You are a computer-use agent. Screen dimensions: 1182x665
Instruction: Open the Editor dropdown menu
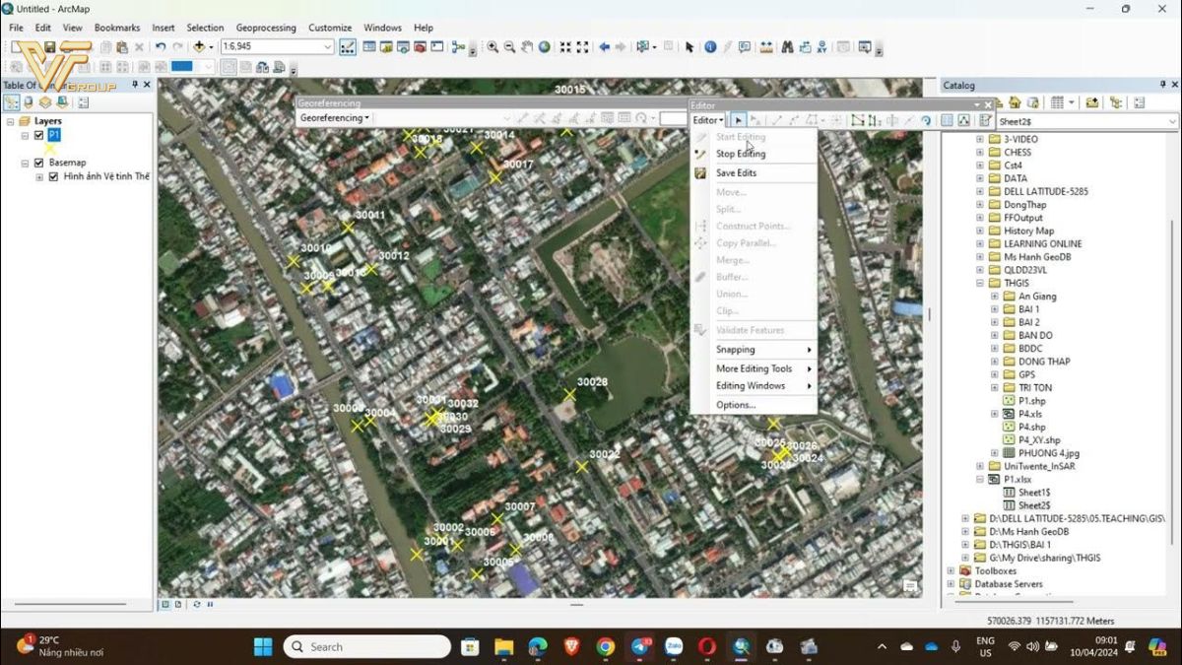pos(708,120)
